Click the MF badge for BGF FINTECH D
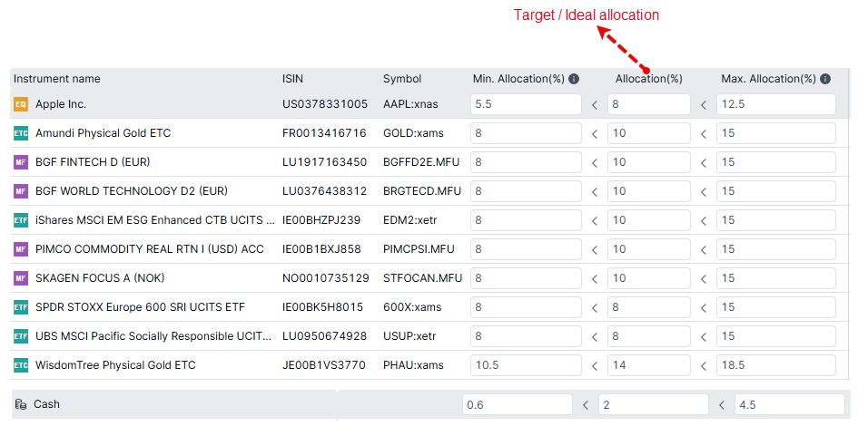This screenshot has height=426, width=858. (x=21, y=162)
